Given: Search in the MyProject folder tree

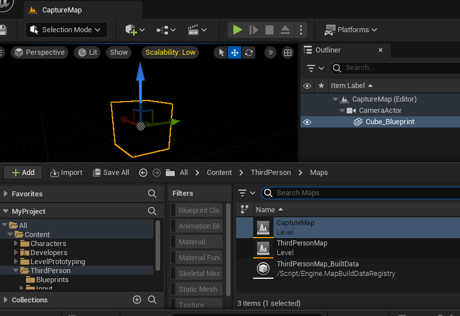Looking at the screenshot, I should 152,211.
